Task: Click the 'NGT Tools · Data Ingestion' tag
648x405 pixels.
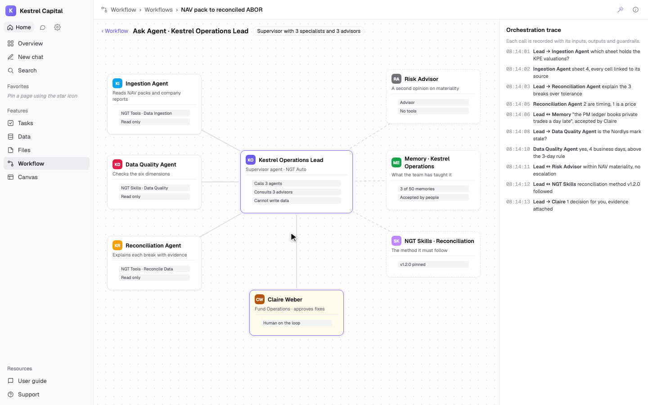Action: click(x=154, y=113)
